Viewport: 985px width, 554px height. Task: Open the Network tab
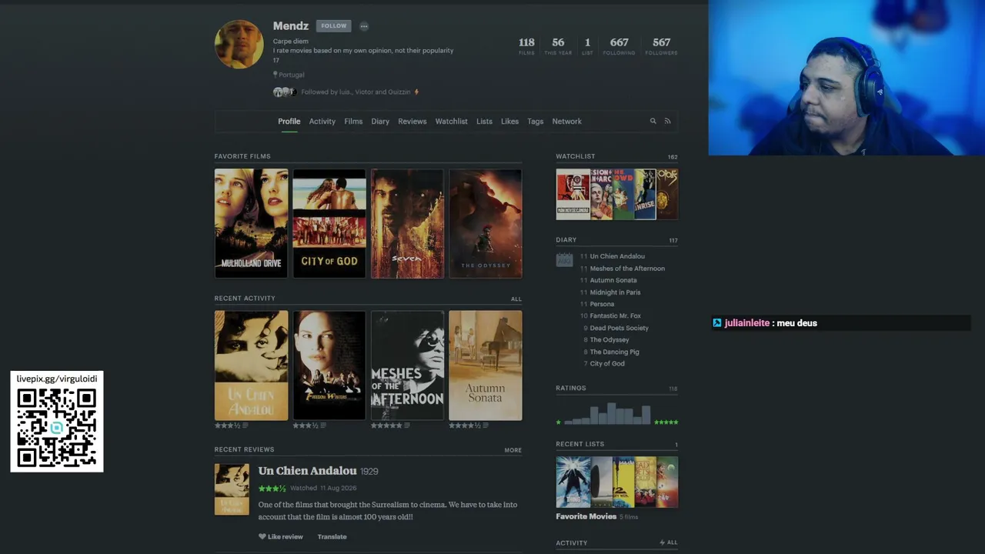pos(567,122)
